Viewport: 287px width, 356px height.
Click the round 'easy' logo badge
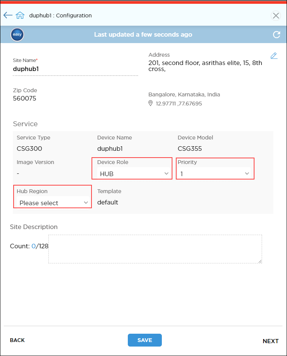pyautogui.click(x=17, y=35)
